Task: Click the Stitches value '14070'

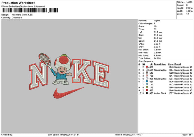Action: (189, 2)
